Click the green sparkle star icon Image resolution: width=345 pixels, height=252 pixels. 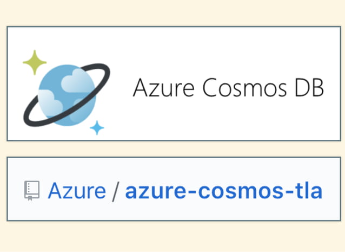(x=35, y=62)
